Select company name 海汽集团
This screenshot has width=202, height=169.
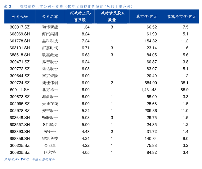coord(50,34)
